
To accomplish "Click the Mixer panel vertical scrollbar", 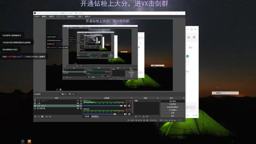I will pyautogui.click(x=132, y=107).
